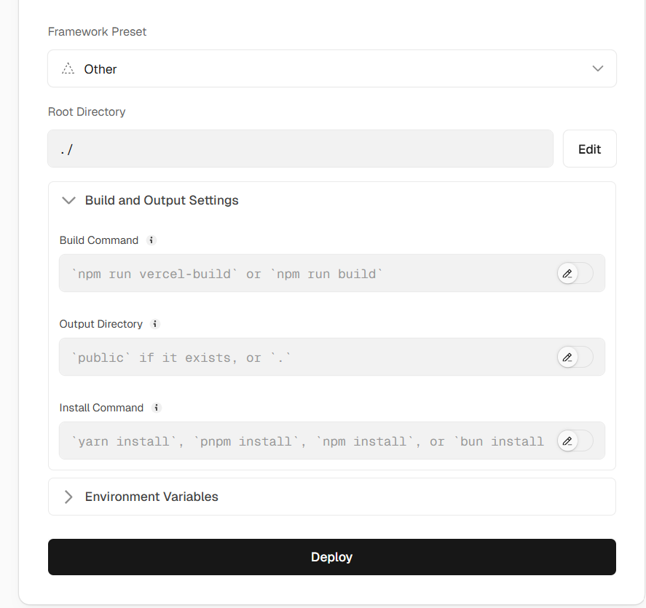Click the Install Command text field
This screenshot has height=608, width=646.
pos(306,441)
